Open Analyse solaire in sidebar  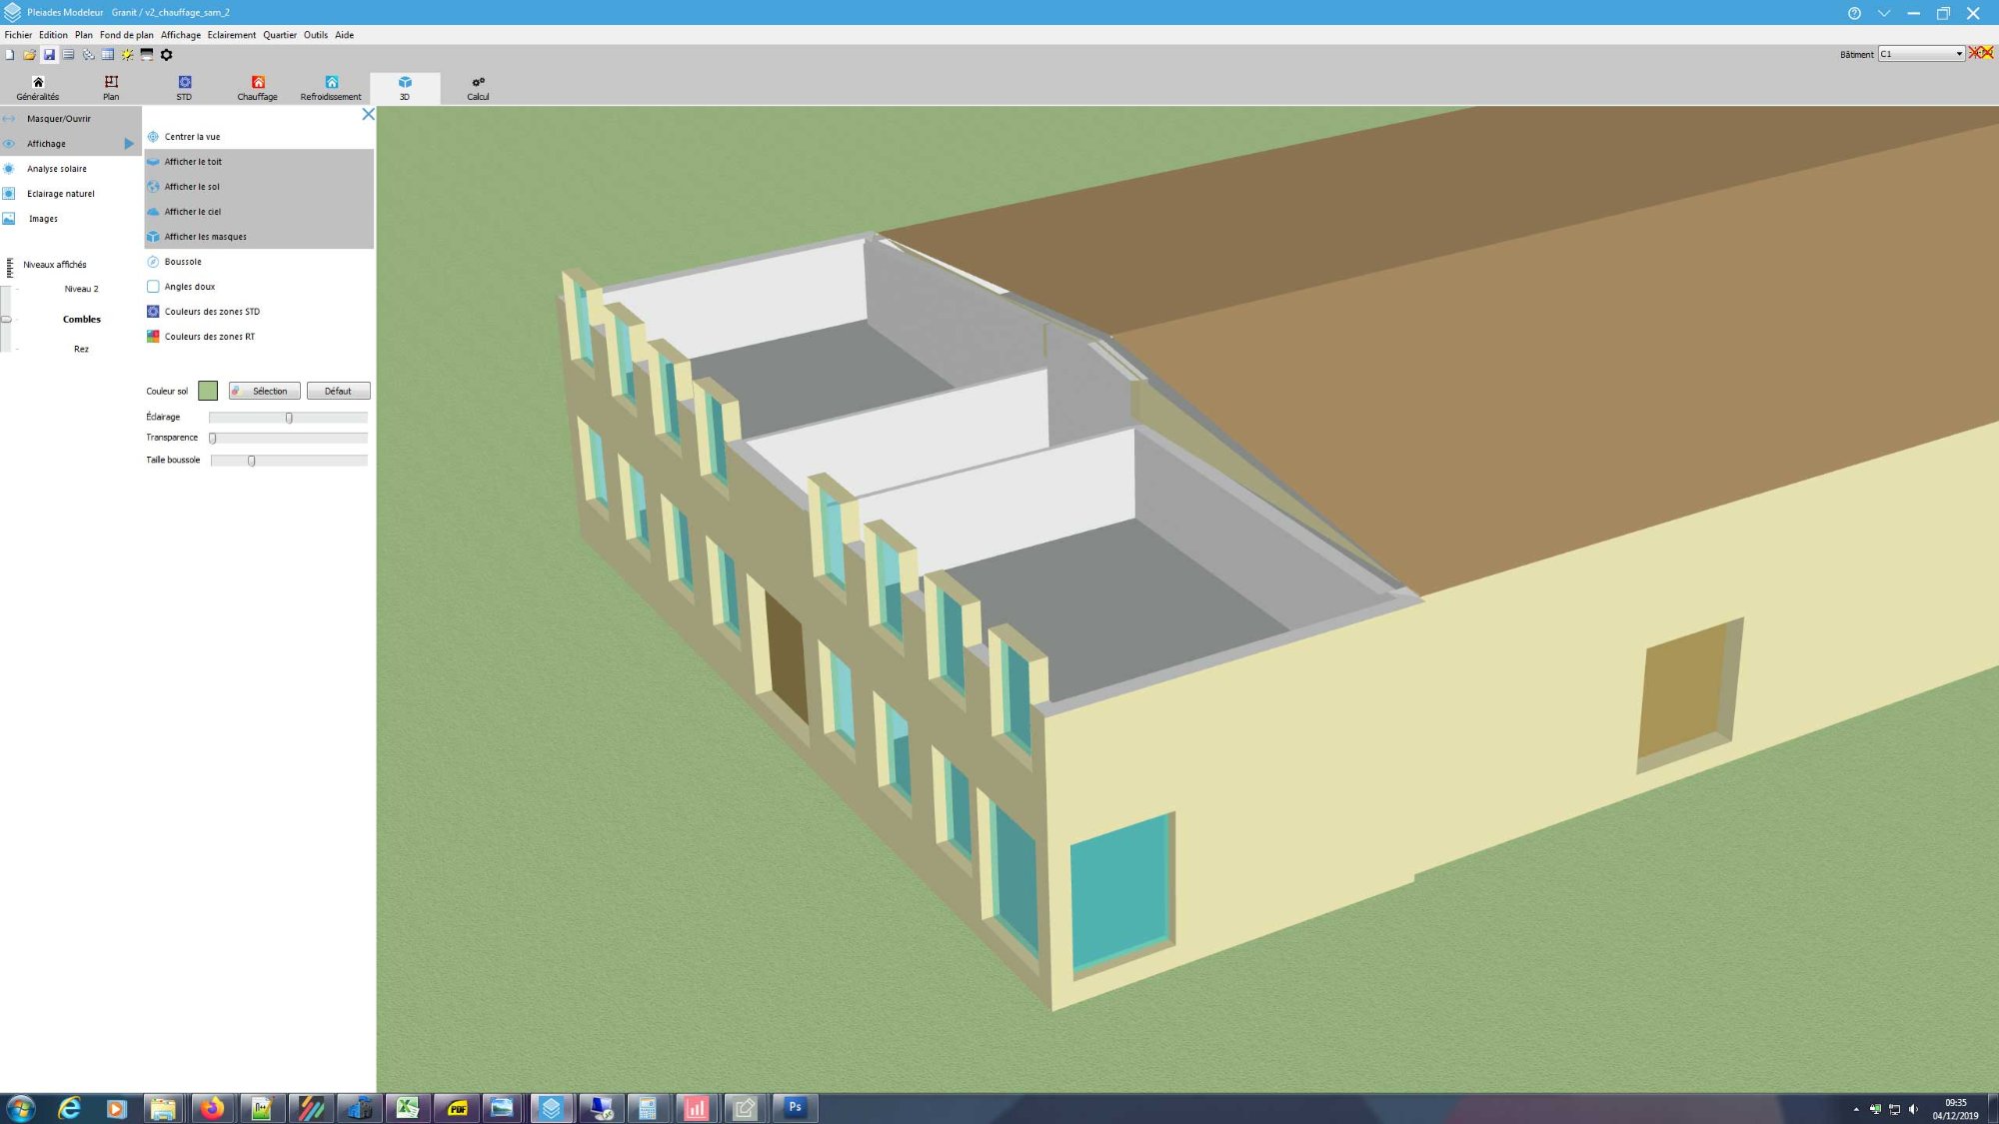point(57,169)
